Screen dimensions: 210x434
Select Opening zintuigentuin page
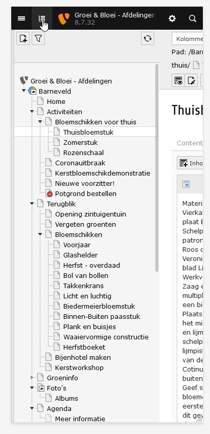[90, 214]
